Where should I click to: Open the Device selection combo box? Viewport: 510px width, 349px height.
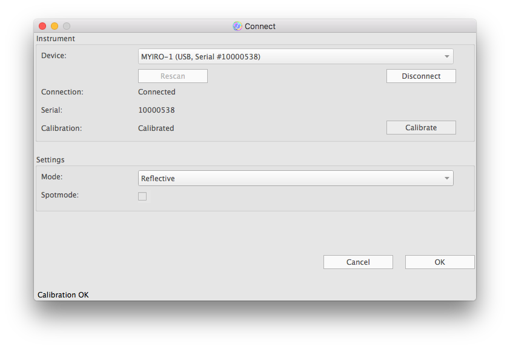click(291, 56)
